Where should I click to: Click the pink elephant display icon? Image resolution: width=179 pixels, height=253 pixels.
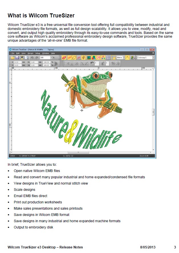pos(98,58)
